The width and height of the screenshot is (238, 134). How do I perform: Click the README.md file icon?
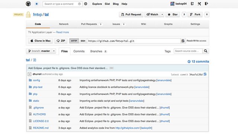click(30, 128)
